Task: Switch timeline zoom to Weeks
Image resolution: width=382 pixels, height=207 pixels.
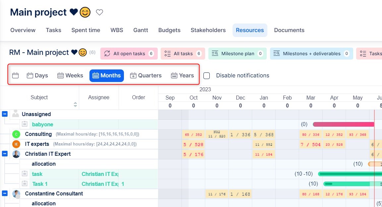Action: tap(70, 75)
